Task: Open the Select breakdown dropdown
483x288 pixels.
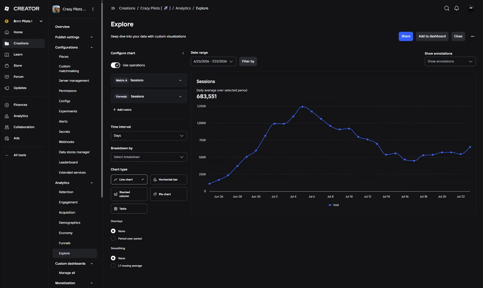Action: point(149,157)
